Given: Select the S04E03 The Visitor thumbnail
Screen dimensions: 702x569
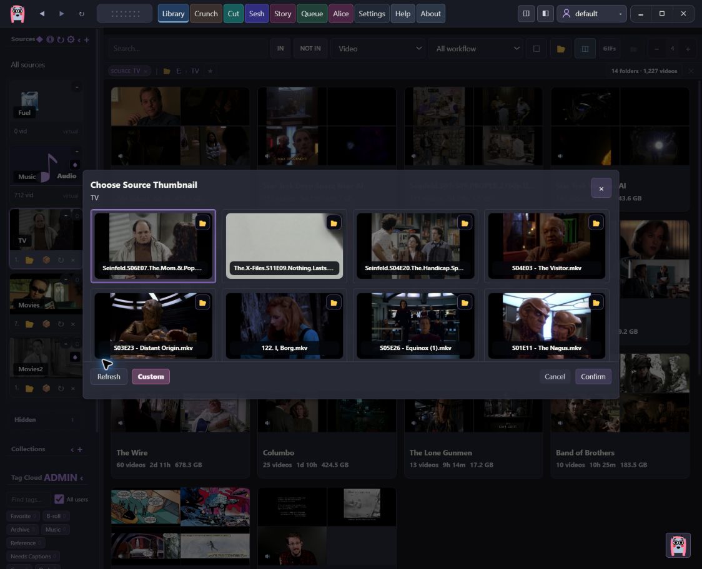Looking at the screenshot, I should pos(546,246).
